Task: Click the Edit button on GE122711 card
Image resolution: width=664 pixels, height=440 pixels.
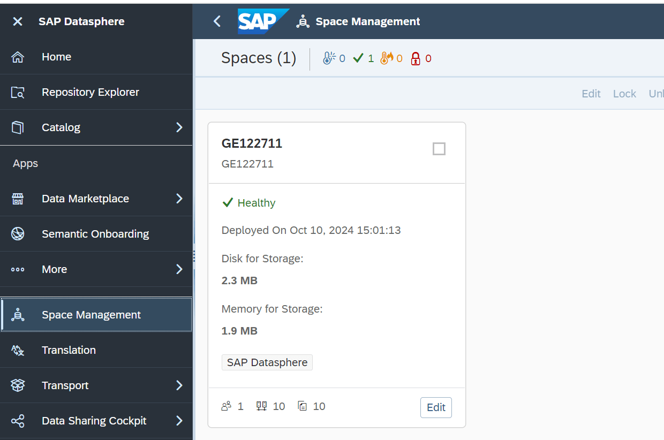Action: [x=435, y=407]
